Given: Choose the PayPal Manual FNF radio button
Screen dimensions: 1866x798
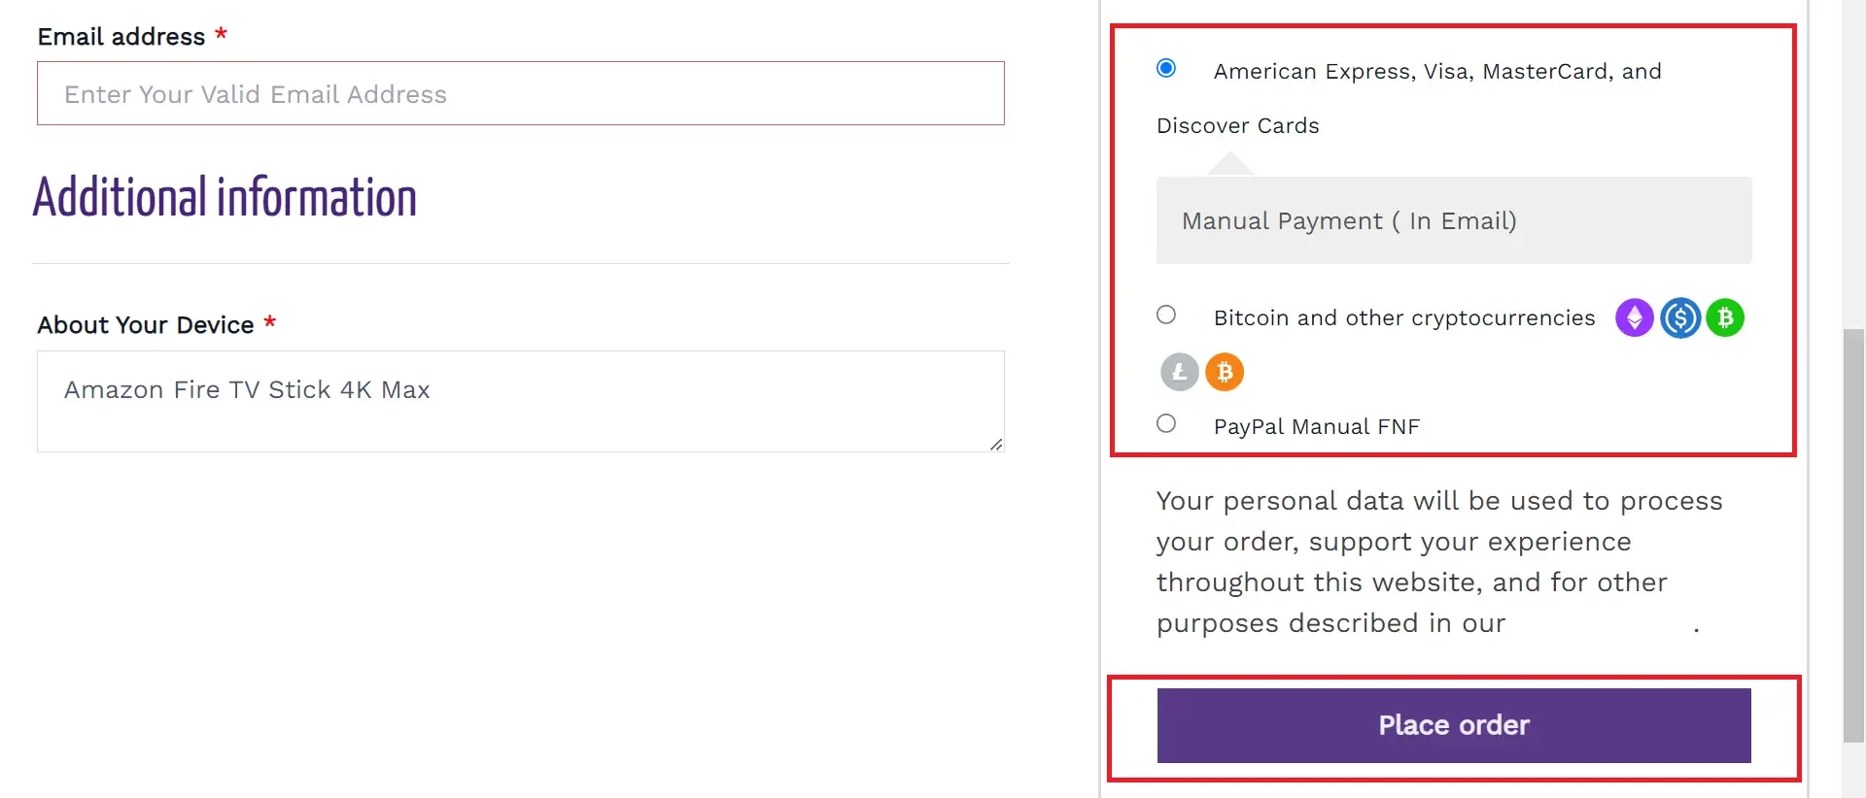Looking at the screenshot, I should click(1166, 423).
